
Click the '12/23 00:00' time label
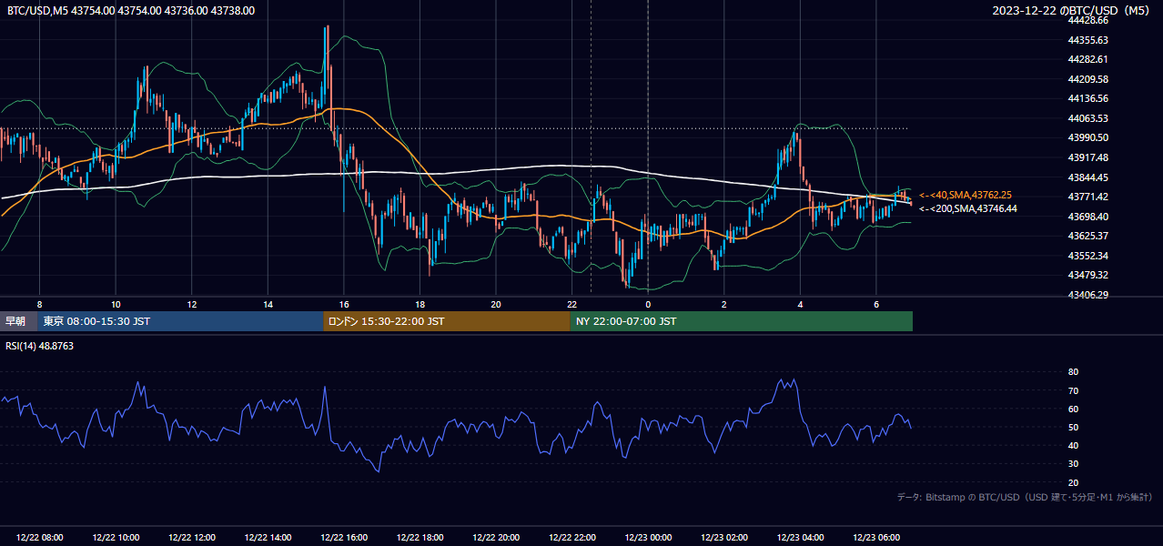tap(648, 538)
